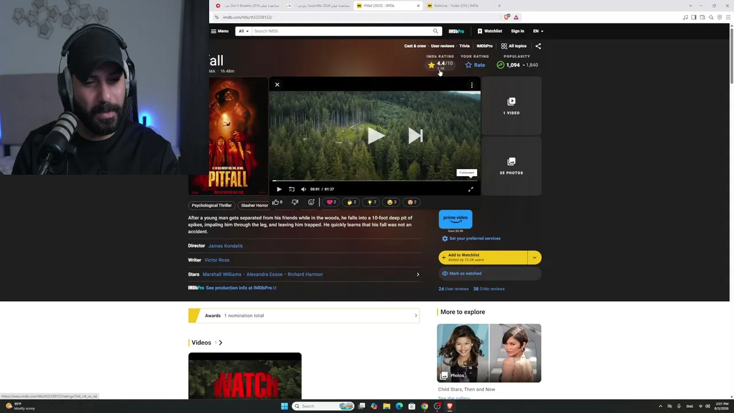Expand the Awards nomination row
The image size is (734, 413).
[304, 315]
